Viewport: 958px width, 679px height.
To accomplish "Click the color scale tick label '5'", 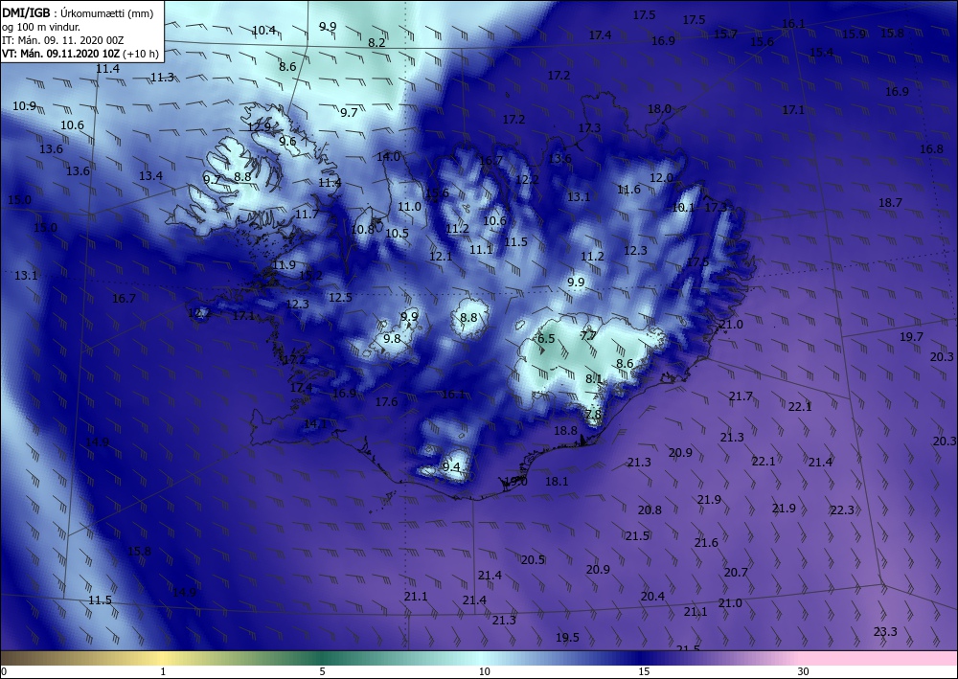I will pyautogui.click(x=322, y=671).
